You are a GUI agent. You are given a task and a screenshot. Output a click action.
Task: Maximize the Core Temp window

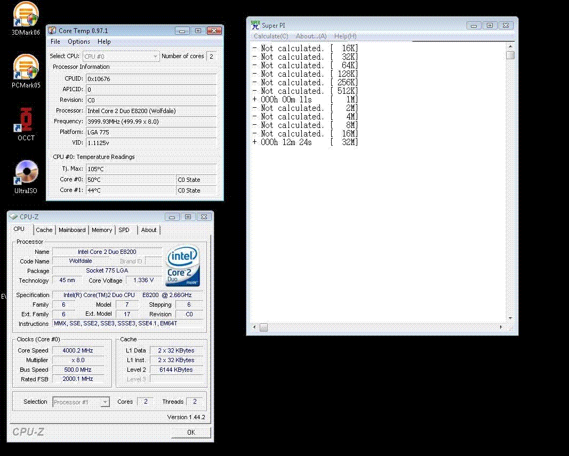pyautogui.click(x=198, y=31)
